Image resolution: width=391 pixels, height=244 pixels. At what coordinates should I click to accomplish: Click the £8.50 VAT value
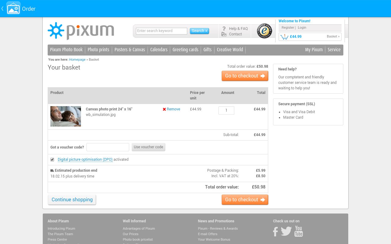[x=261, y=176]
